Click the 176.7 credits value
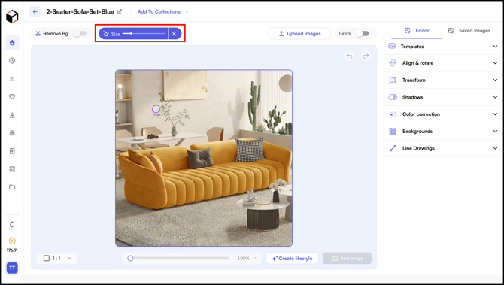 [12, 250]
